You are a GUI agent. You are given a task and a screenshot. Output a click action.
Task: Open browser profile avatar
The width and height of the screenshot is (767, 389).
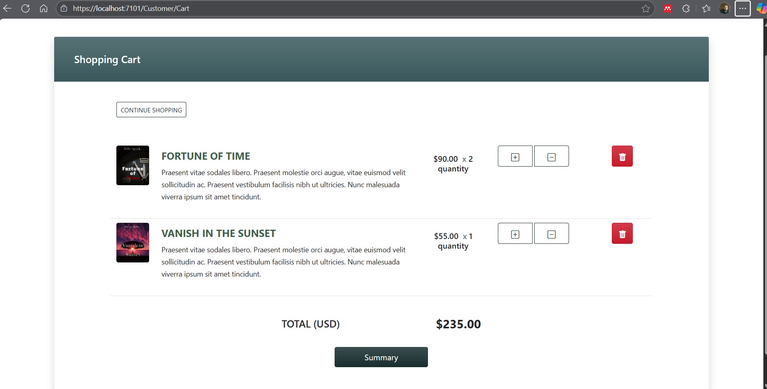click(724, 8)
